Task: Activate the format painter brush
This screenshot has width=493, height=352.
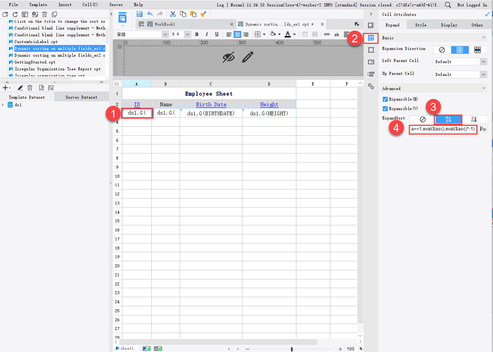Action: tap(203, 14)
